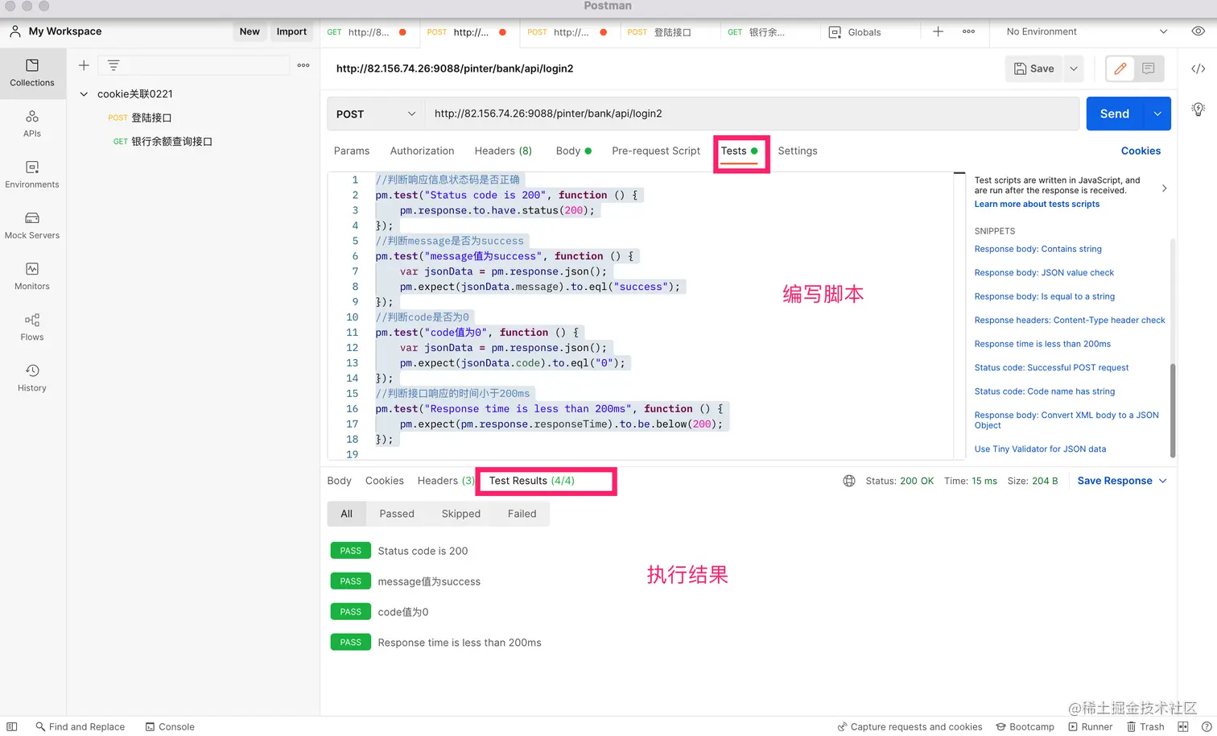Click the request URL input field
Viewport: 1217px width, 736px height.
(752, 114)
